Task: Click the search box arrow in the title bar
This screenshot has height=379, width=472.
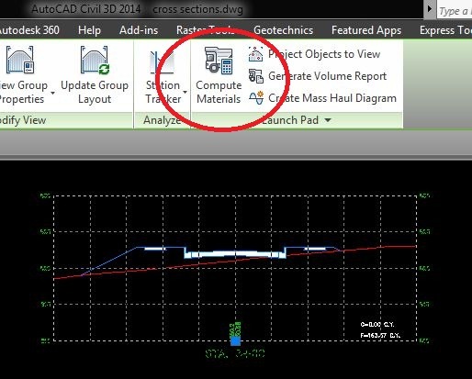Action: (430, 9)
